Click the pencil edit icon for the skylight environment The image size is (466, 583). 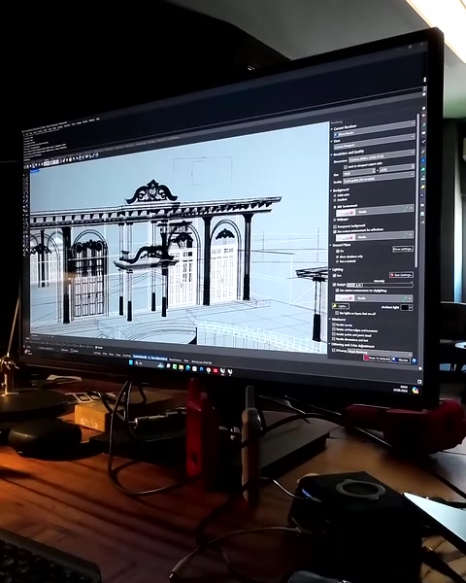(x=405, y=298)
